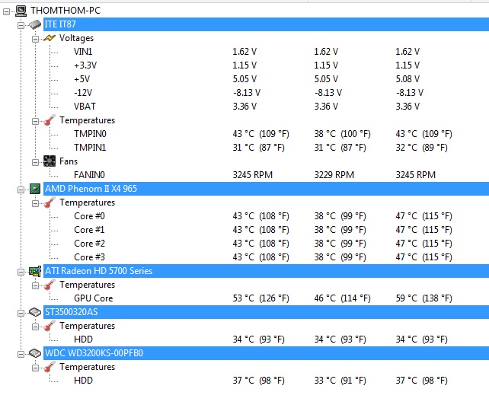This screenshot has width=489, height=408.
Task: Select the TMPIN1 temperature row
Action: click(266, 148)
